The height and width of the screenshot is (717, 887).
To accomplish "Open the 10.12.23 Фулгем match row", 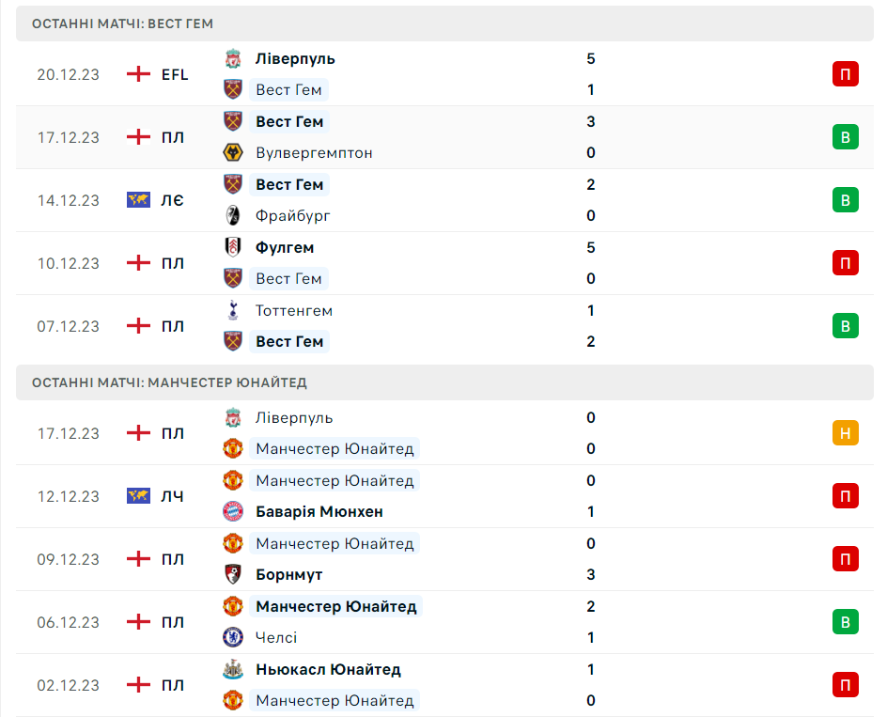I will click(x=442, y=263).
